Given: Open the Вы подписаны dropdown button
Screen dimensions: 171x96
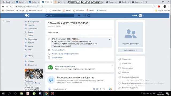Looking at the screenshot, I should click(131, 50).
